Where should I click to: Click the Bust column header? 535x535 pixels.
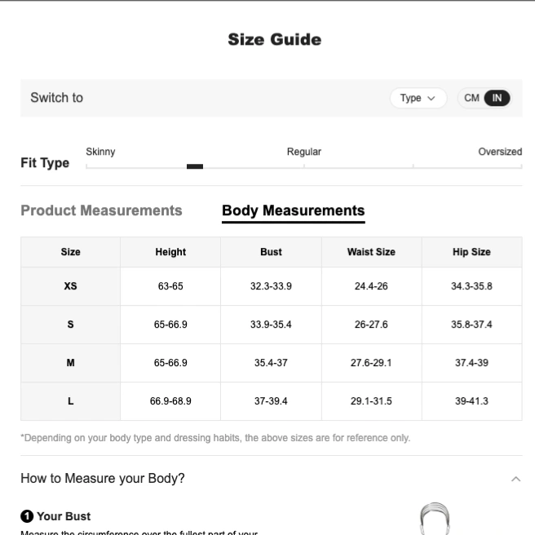pos(271,252)
